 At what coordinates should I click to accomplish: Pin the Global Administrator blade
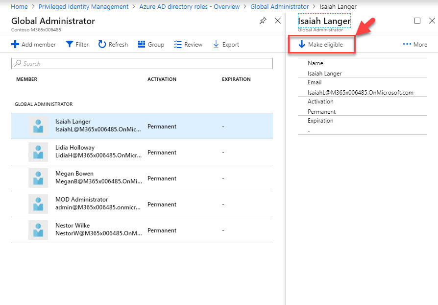263,21
